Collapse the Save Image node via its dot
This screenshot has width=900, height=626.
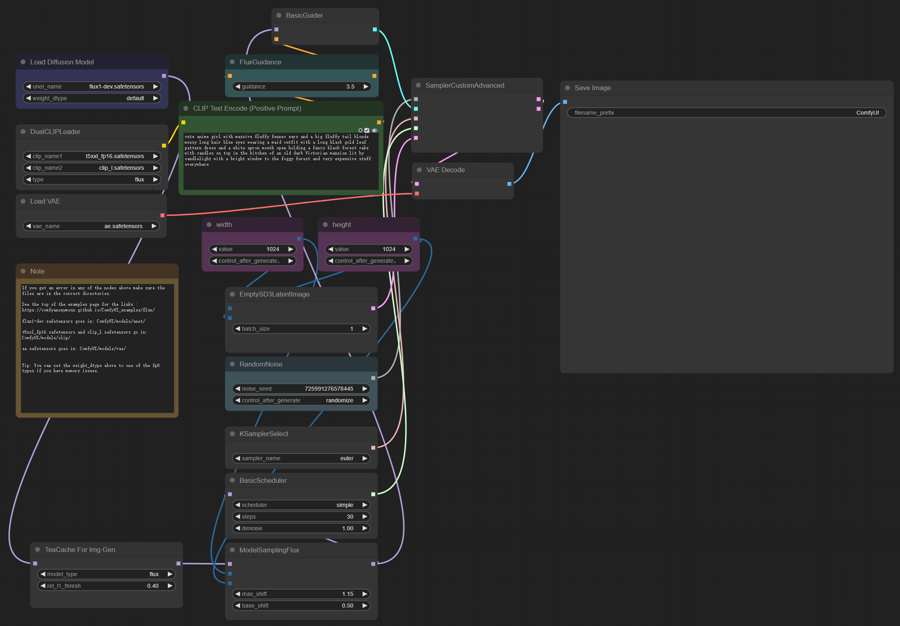[x=567, y=88]
